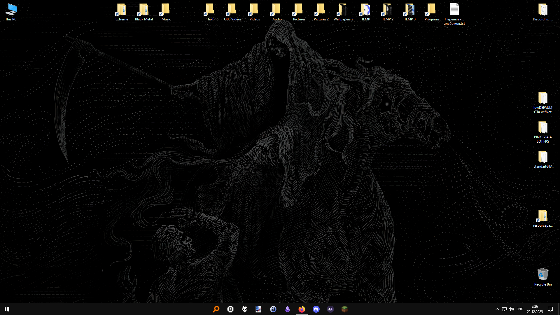The height and width of the screenshot is (315, 560).
Task: Select the Wallpapers 2 folder shortcut
Action: tap(343, 12)
